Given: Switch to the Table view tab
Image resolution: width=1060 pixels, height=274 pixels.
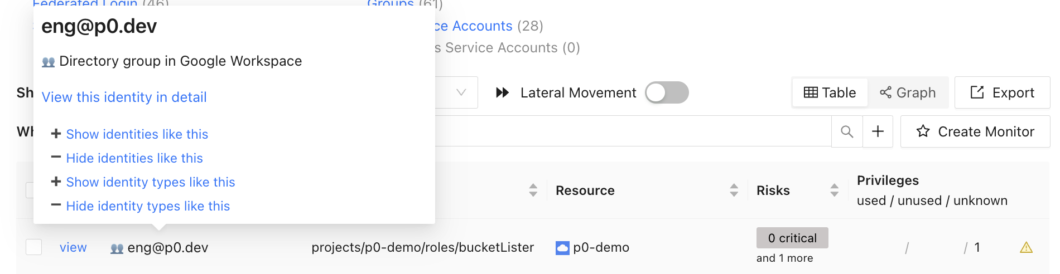Looking at the screenshot, I should pos(830,92).
